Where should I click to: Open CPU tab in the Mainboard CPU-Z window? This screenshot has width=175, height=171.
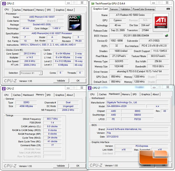tap(92, 94)
